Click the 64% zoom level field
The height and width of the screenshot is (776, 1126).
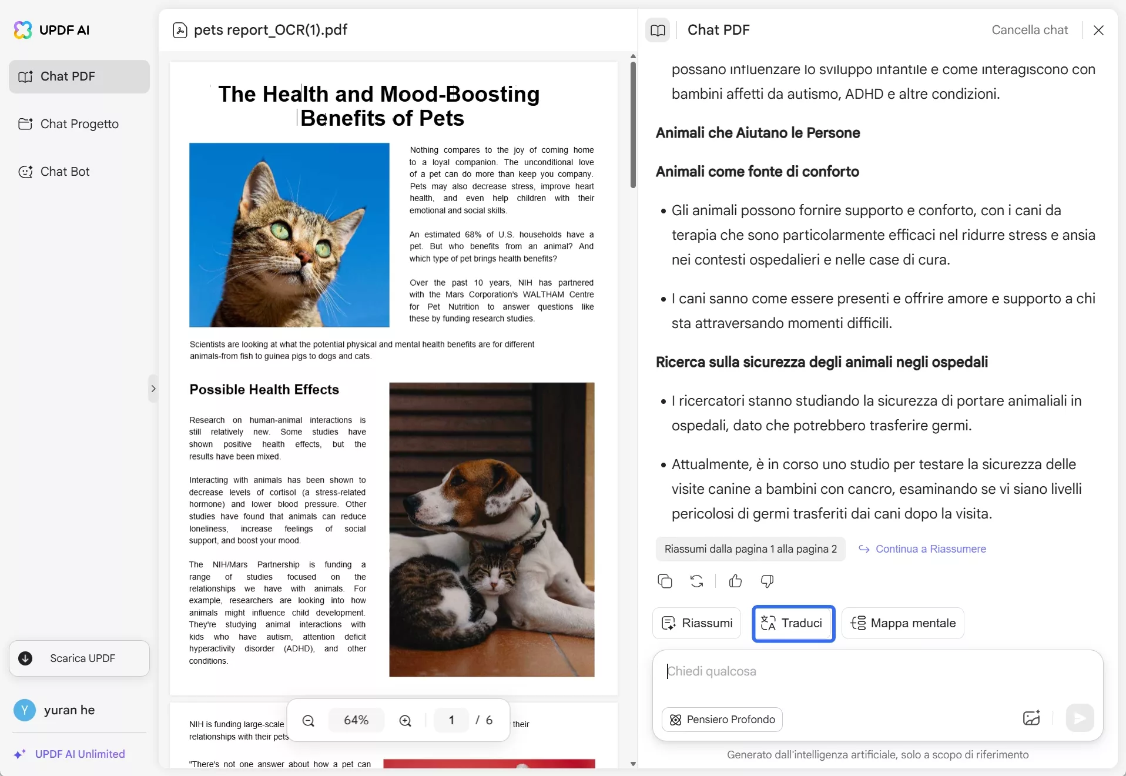(356, 721)
